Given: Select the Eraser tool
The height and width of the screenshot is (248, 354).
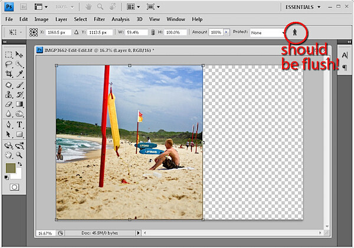Looking at the screenshot, I should coord(9,104).
